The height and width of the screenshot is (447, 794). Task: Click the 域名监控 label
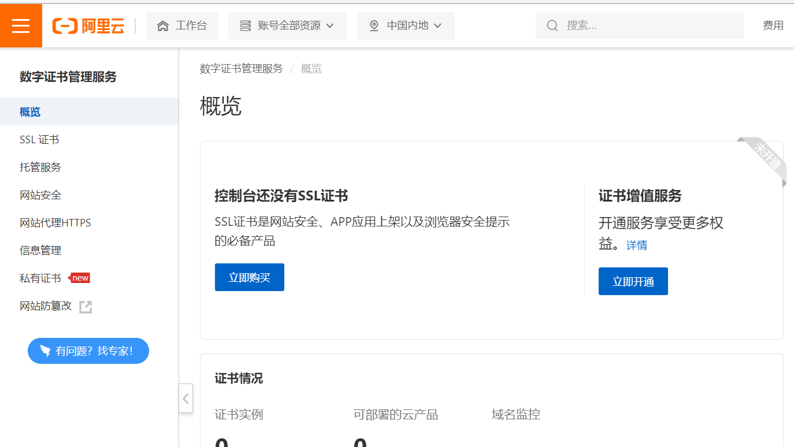[x=516, y=414]
